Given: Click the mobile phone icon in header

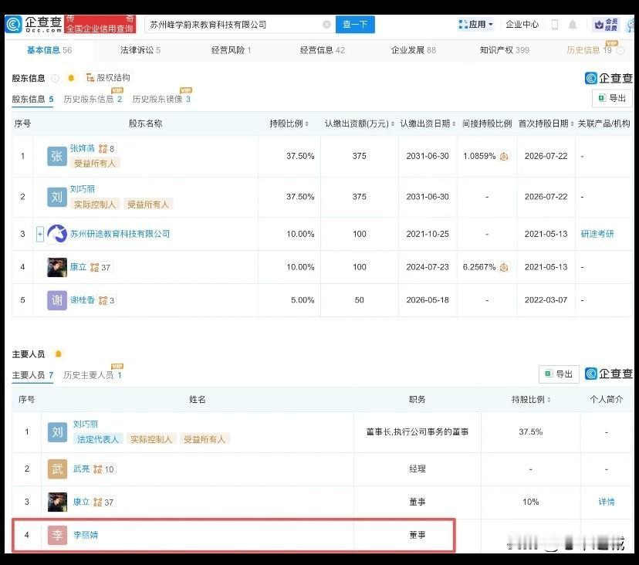Looking at the screenshot, I should pos(555,25).
